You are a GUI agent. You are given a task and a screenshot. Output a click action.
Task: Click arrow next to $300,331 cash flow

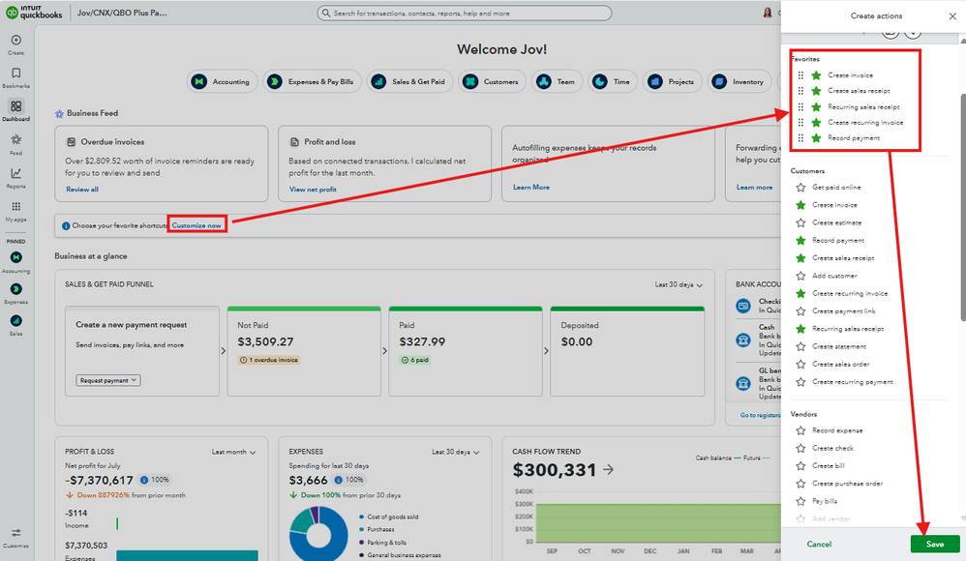(x=608, y=470)
